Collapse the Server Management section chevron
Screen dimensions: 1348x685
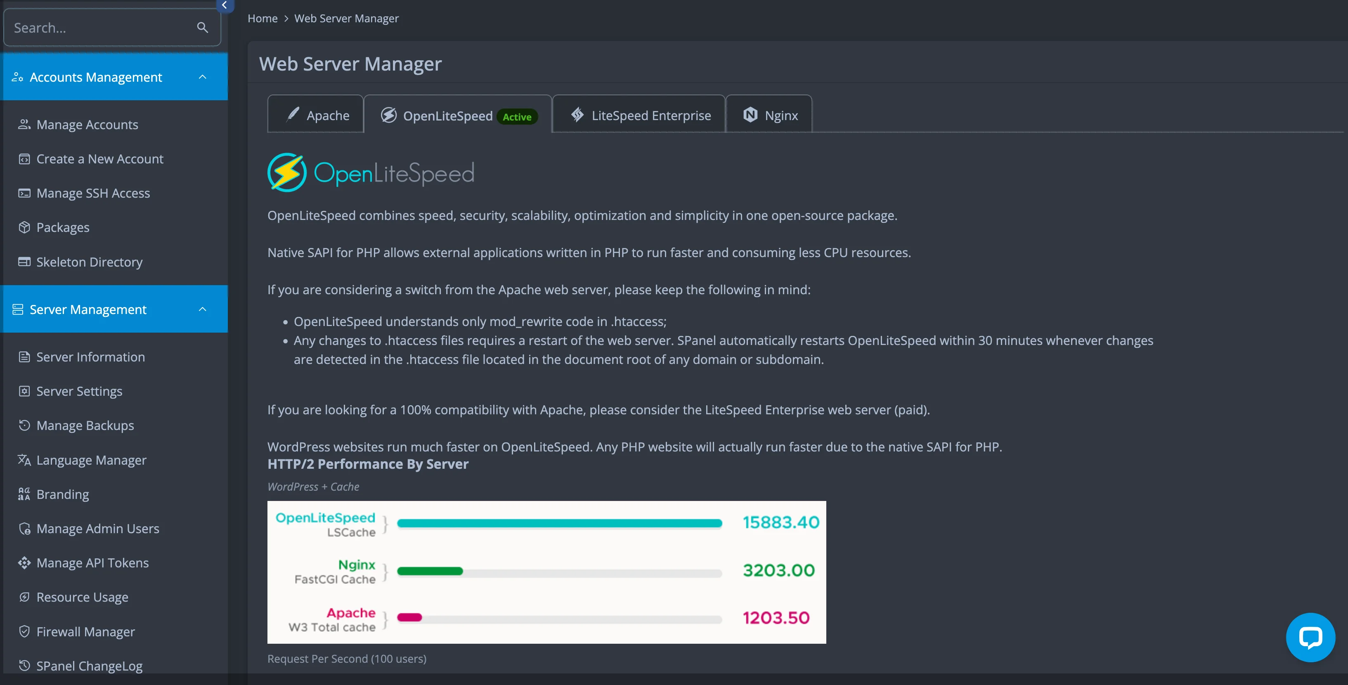point(203,310)
